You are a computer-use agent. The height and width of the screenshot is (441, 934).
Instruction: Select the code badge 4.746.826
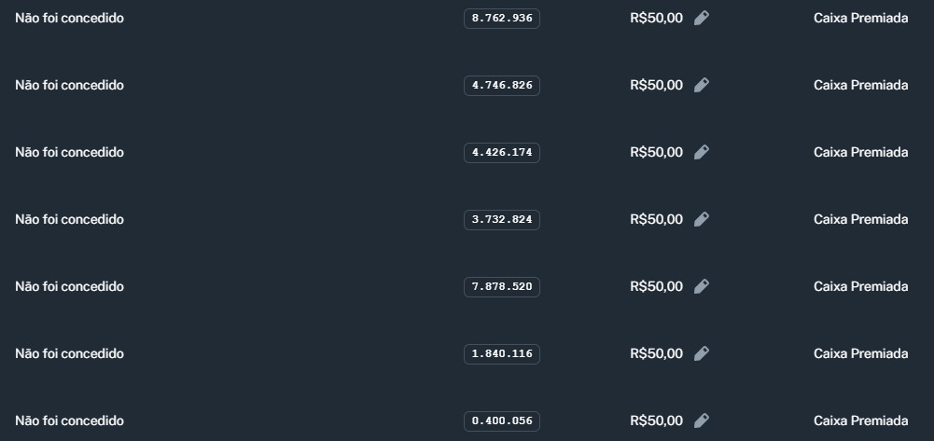tap(502, 85)
